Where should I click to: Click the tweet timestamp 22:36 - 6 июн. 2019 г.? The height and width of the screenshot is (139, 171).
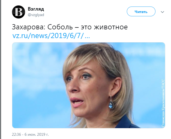[x=30, y=134]
